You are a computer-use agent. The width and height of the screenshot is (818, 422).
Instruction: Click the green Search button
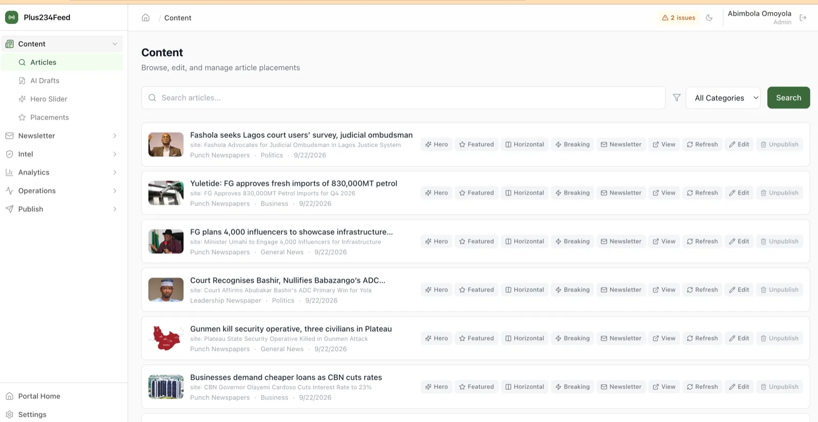click(788, 98)
